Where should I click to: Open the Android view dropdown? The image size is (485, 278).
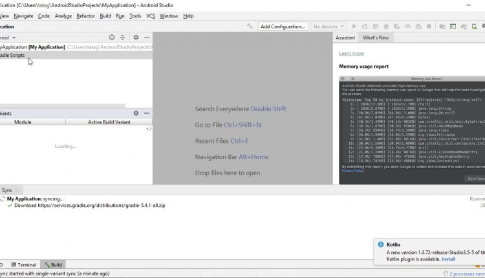[8, 37]
